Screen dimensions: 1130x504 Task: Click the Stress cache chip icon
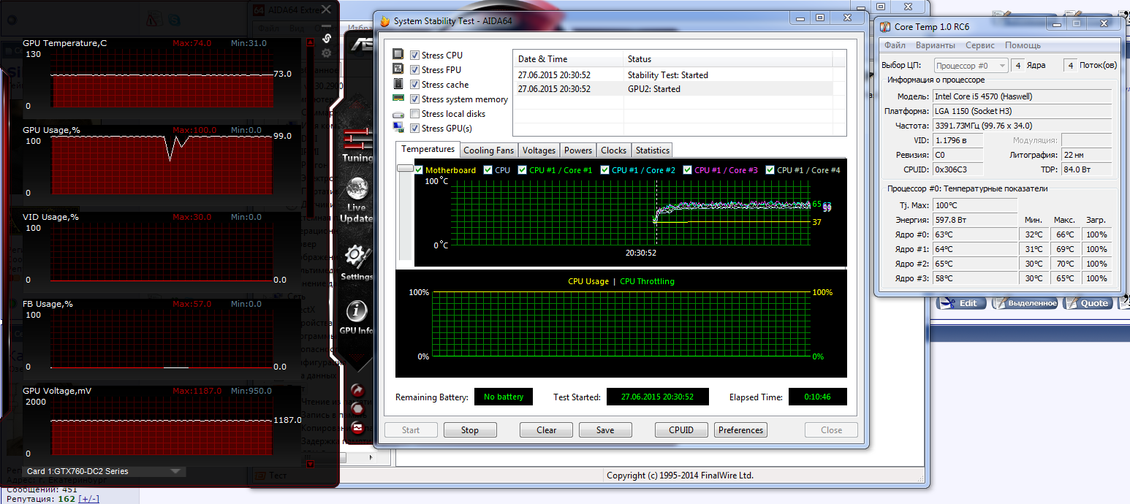[398, 84]
